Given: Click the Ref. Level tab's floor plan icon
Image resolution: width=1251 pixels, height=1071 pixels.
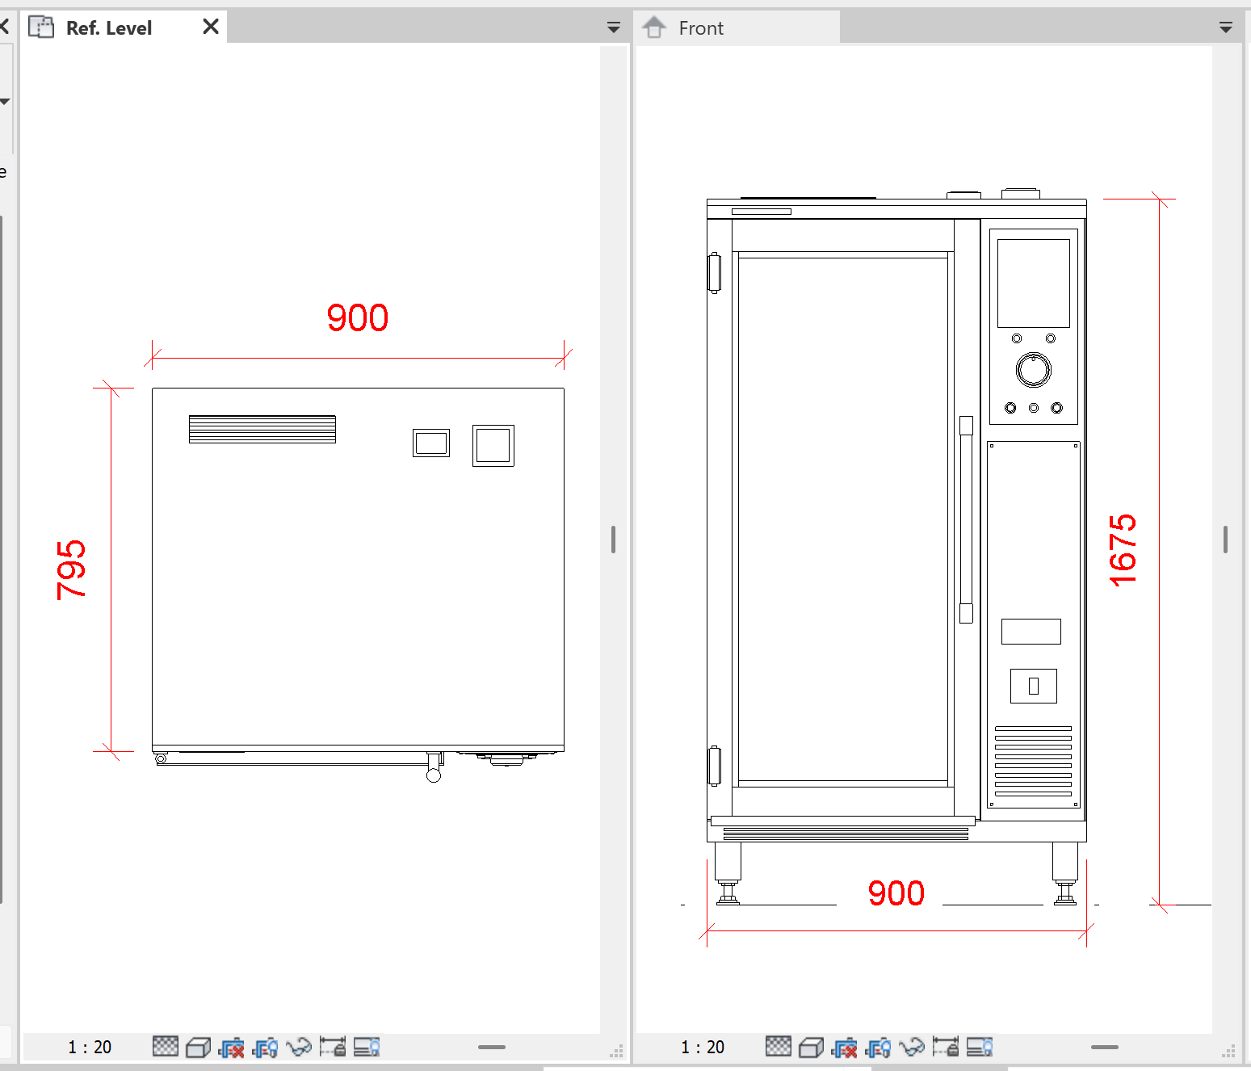Looking at the screenshot, I should pyautogui.click(x=41, y=27).
